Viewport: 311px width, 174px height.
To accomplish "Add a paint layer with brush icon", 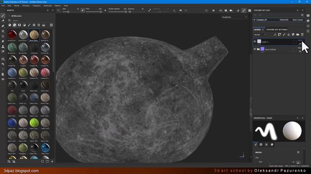I will click(284, 34).
